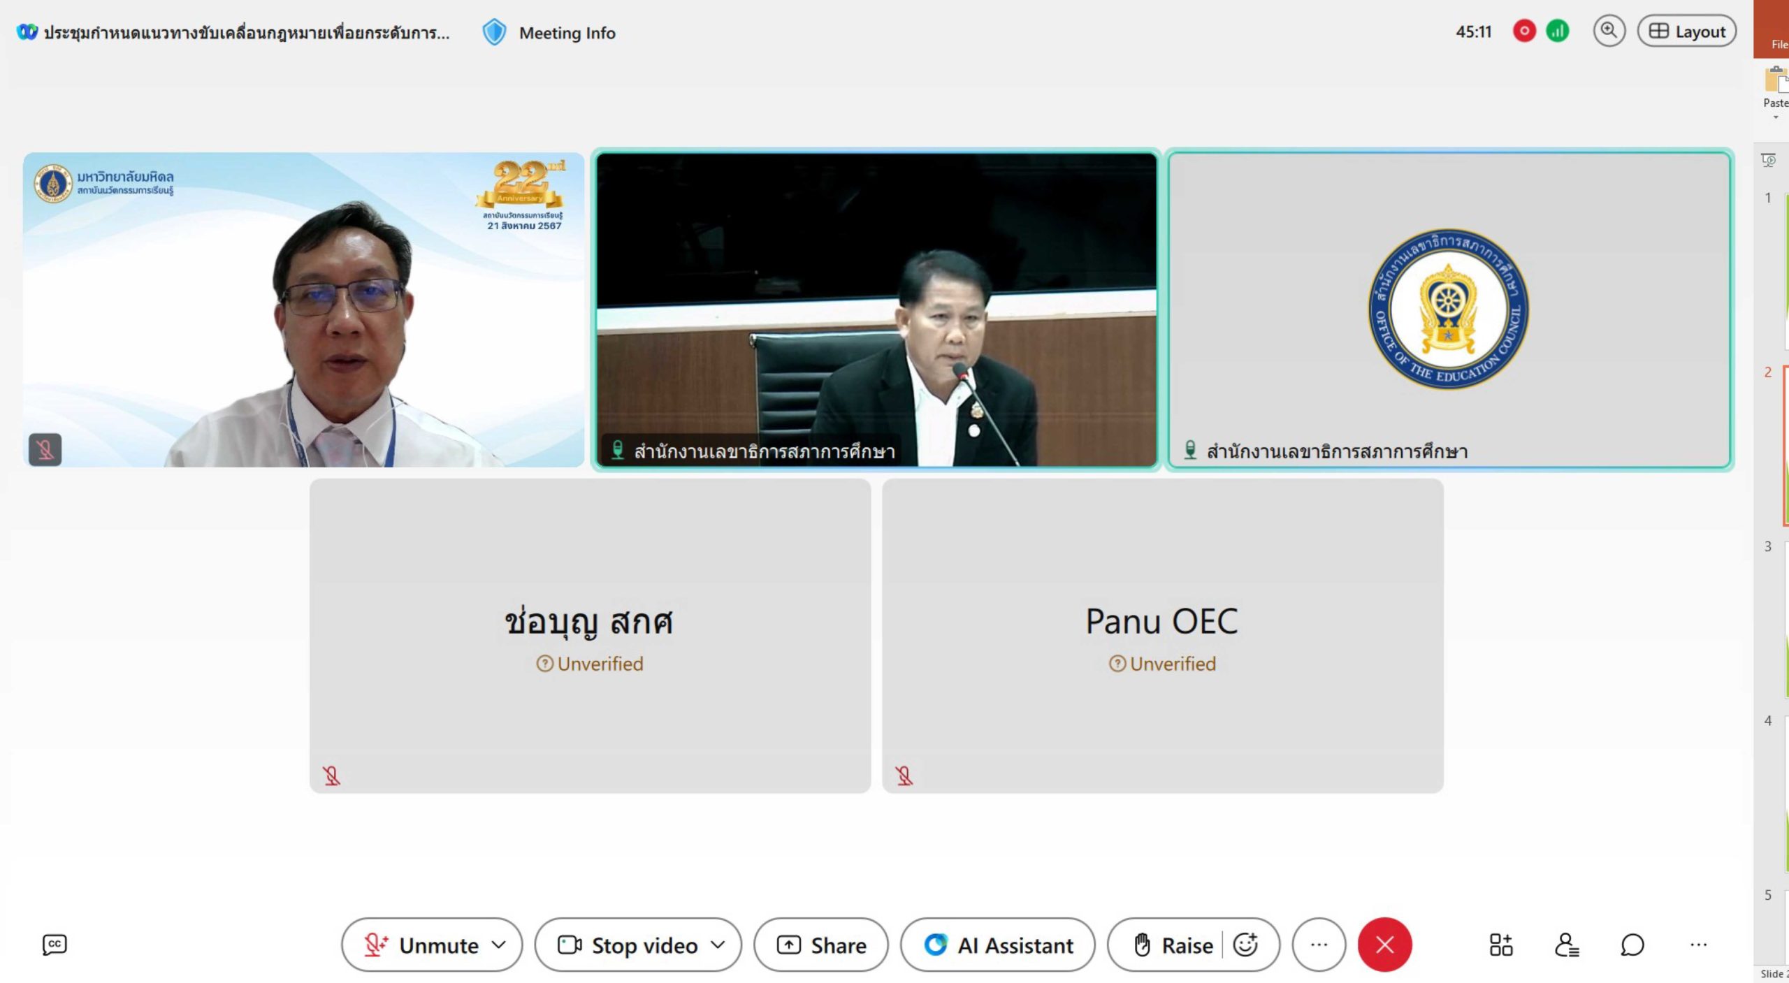The height and width of the screenshot is (983, 1789).
Task: Open the AI Assistant
Action: point(998,945)
